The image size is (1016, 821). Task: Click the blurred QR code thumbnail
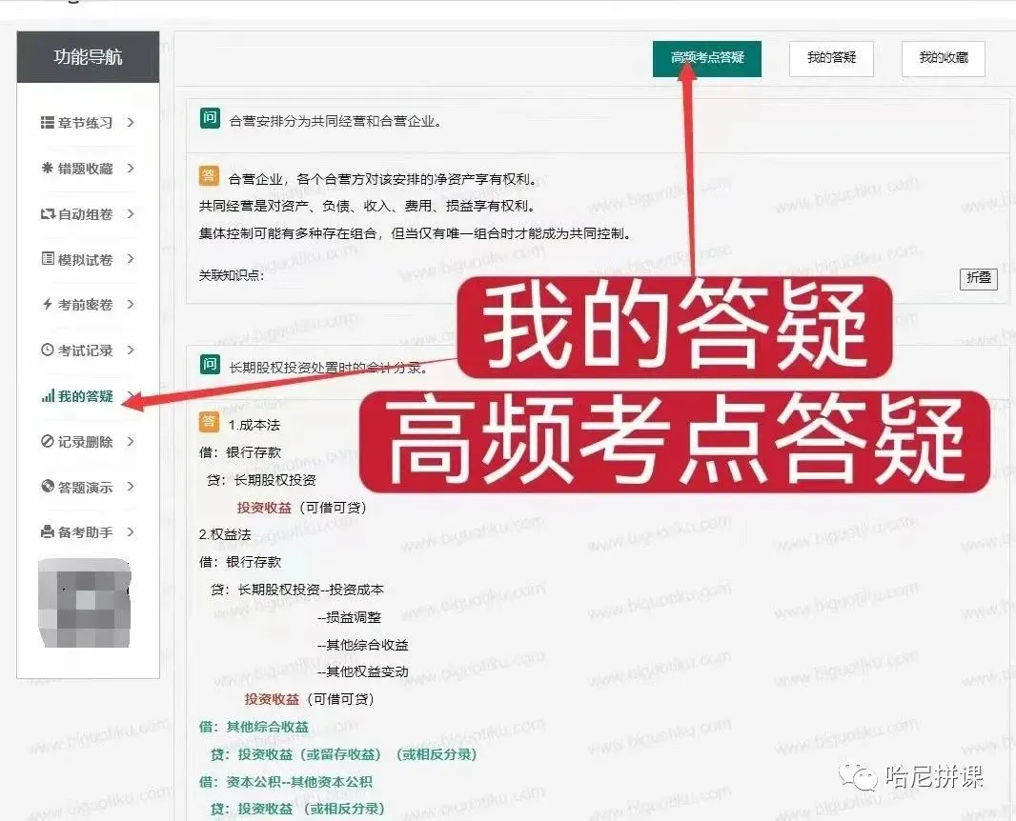click(85, 604)
